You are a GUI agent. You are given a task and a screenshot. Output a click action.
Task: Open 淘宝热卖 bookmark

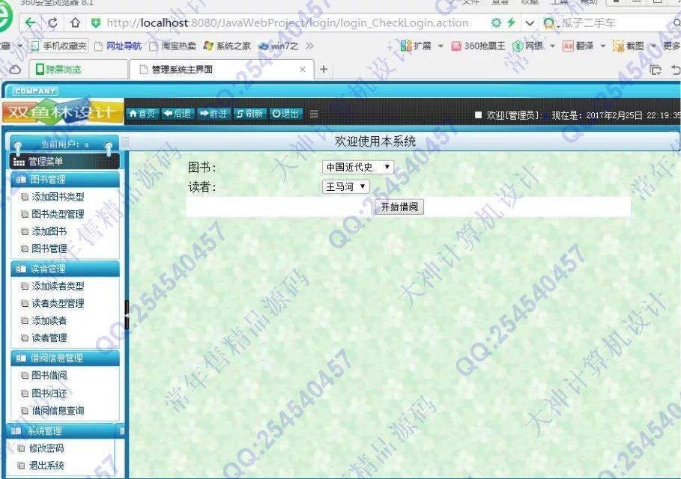pyautogui.click(x=172, y=46)
